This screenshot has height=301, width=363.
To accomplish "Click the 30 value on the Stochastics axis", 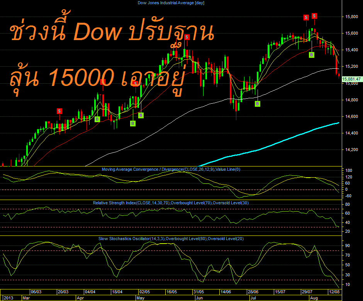I will 348,275.
